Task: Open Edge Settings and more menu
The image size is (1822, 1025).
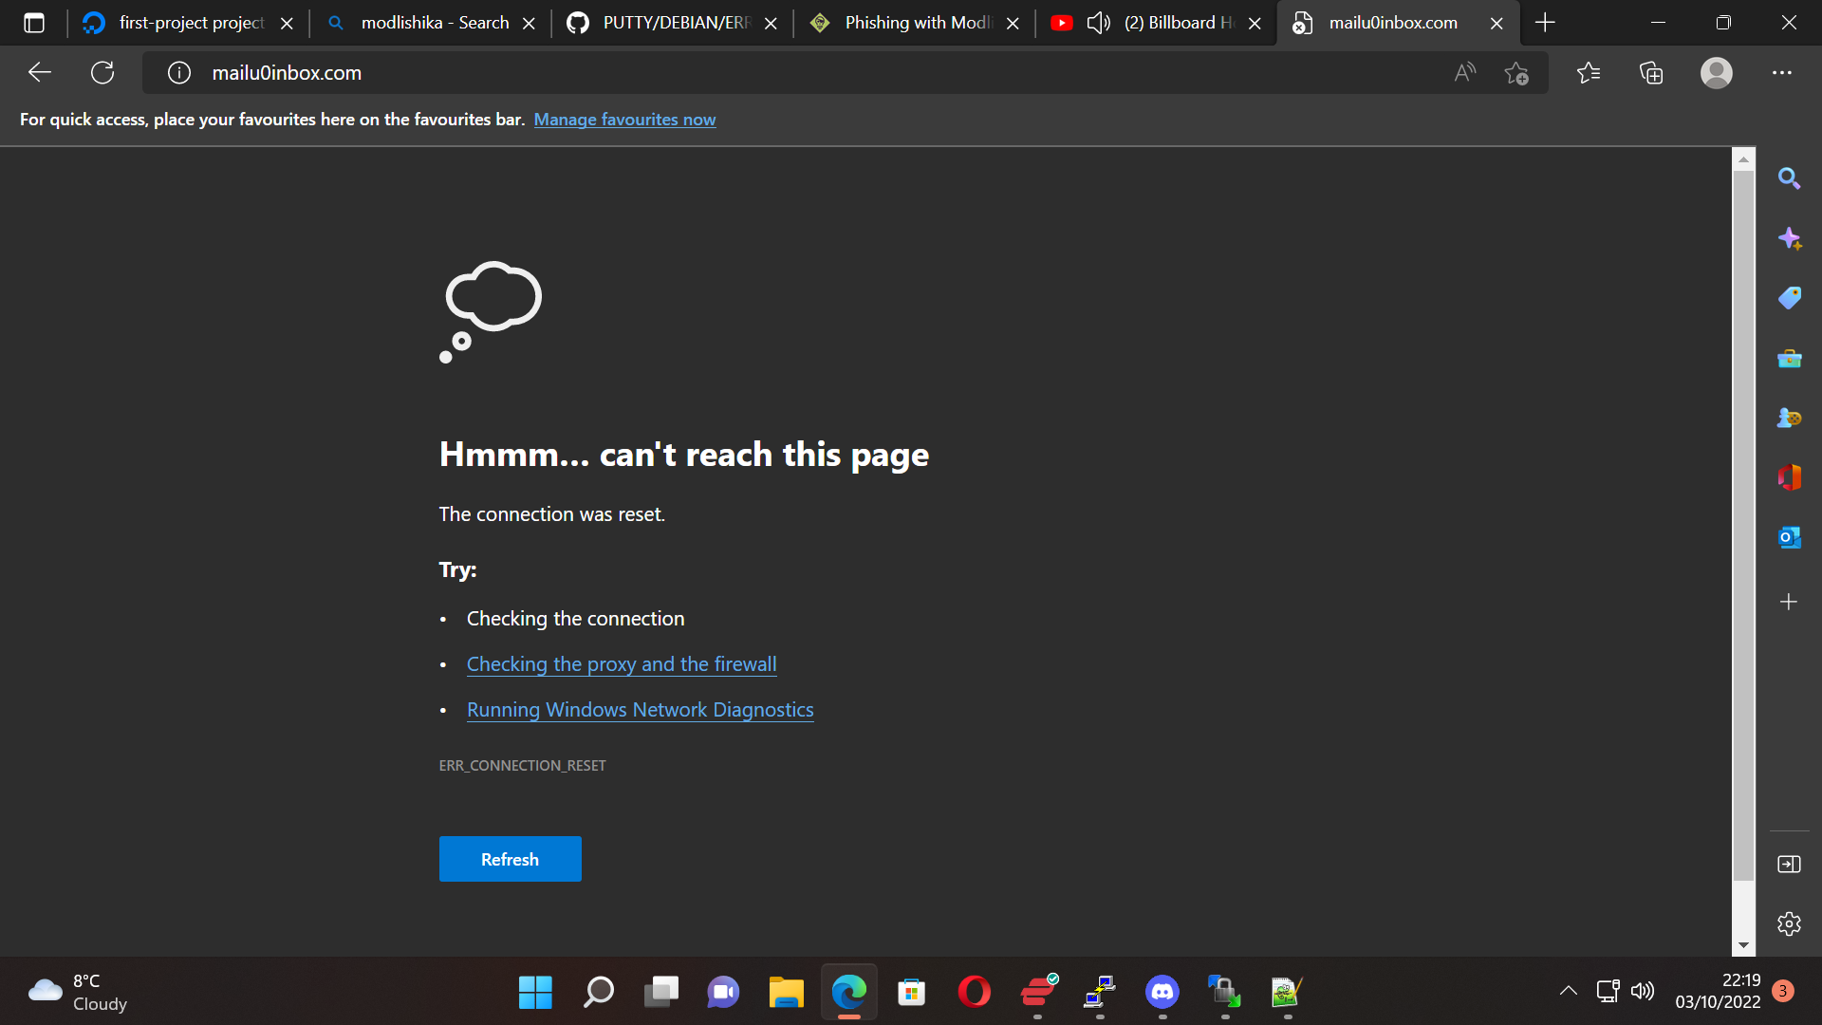Action: pos(1782,72)
